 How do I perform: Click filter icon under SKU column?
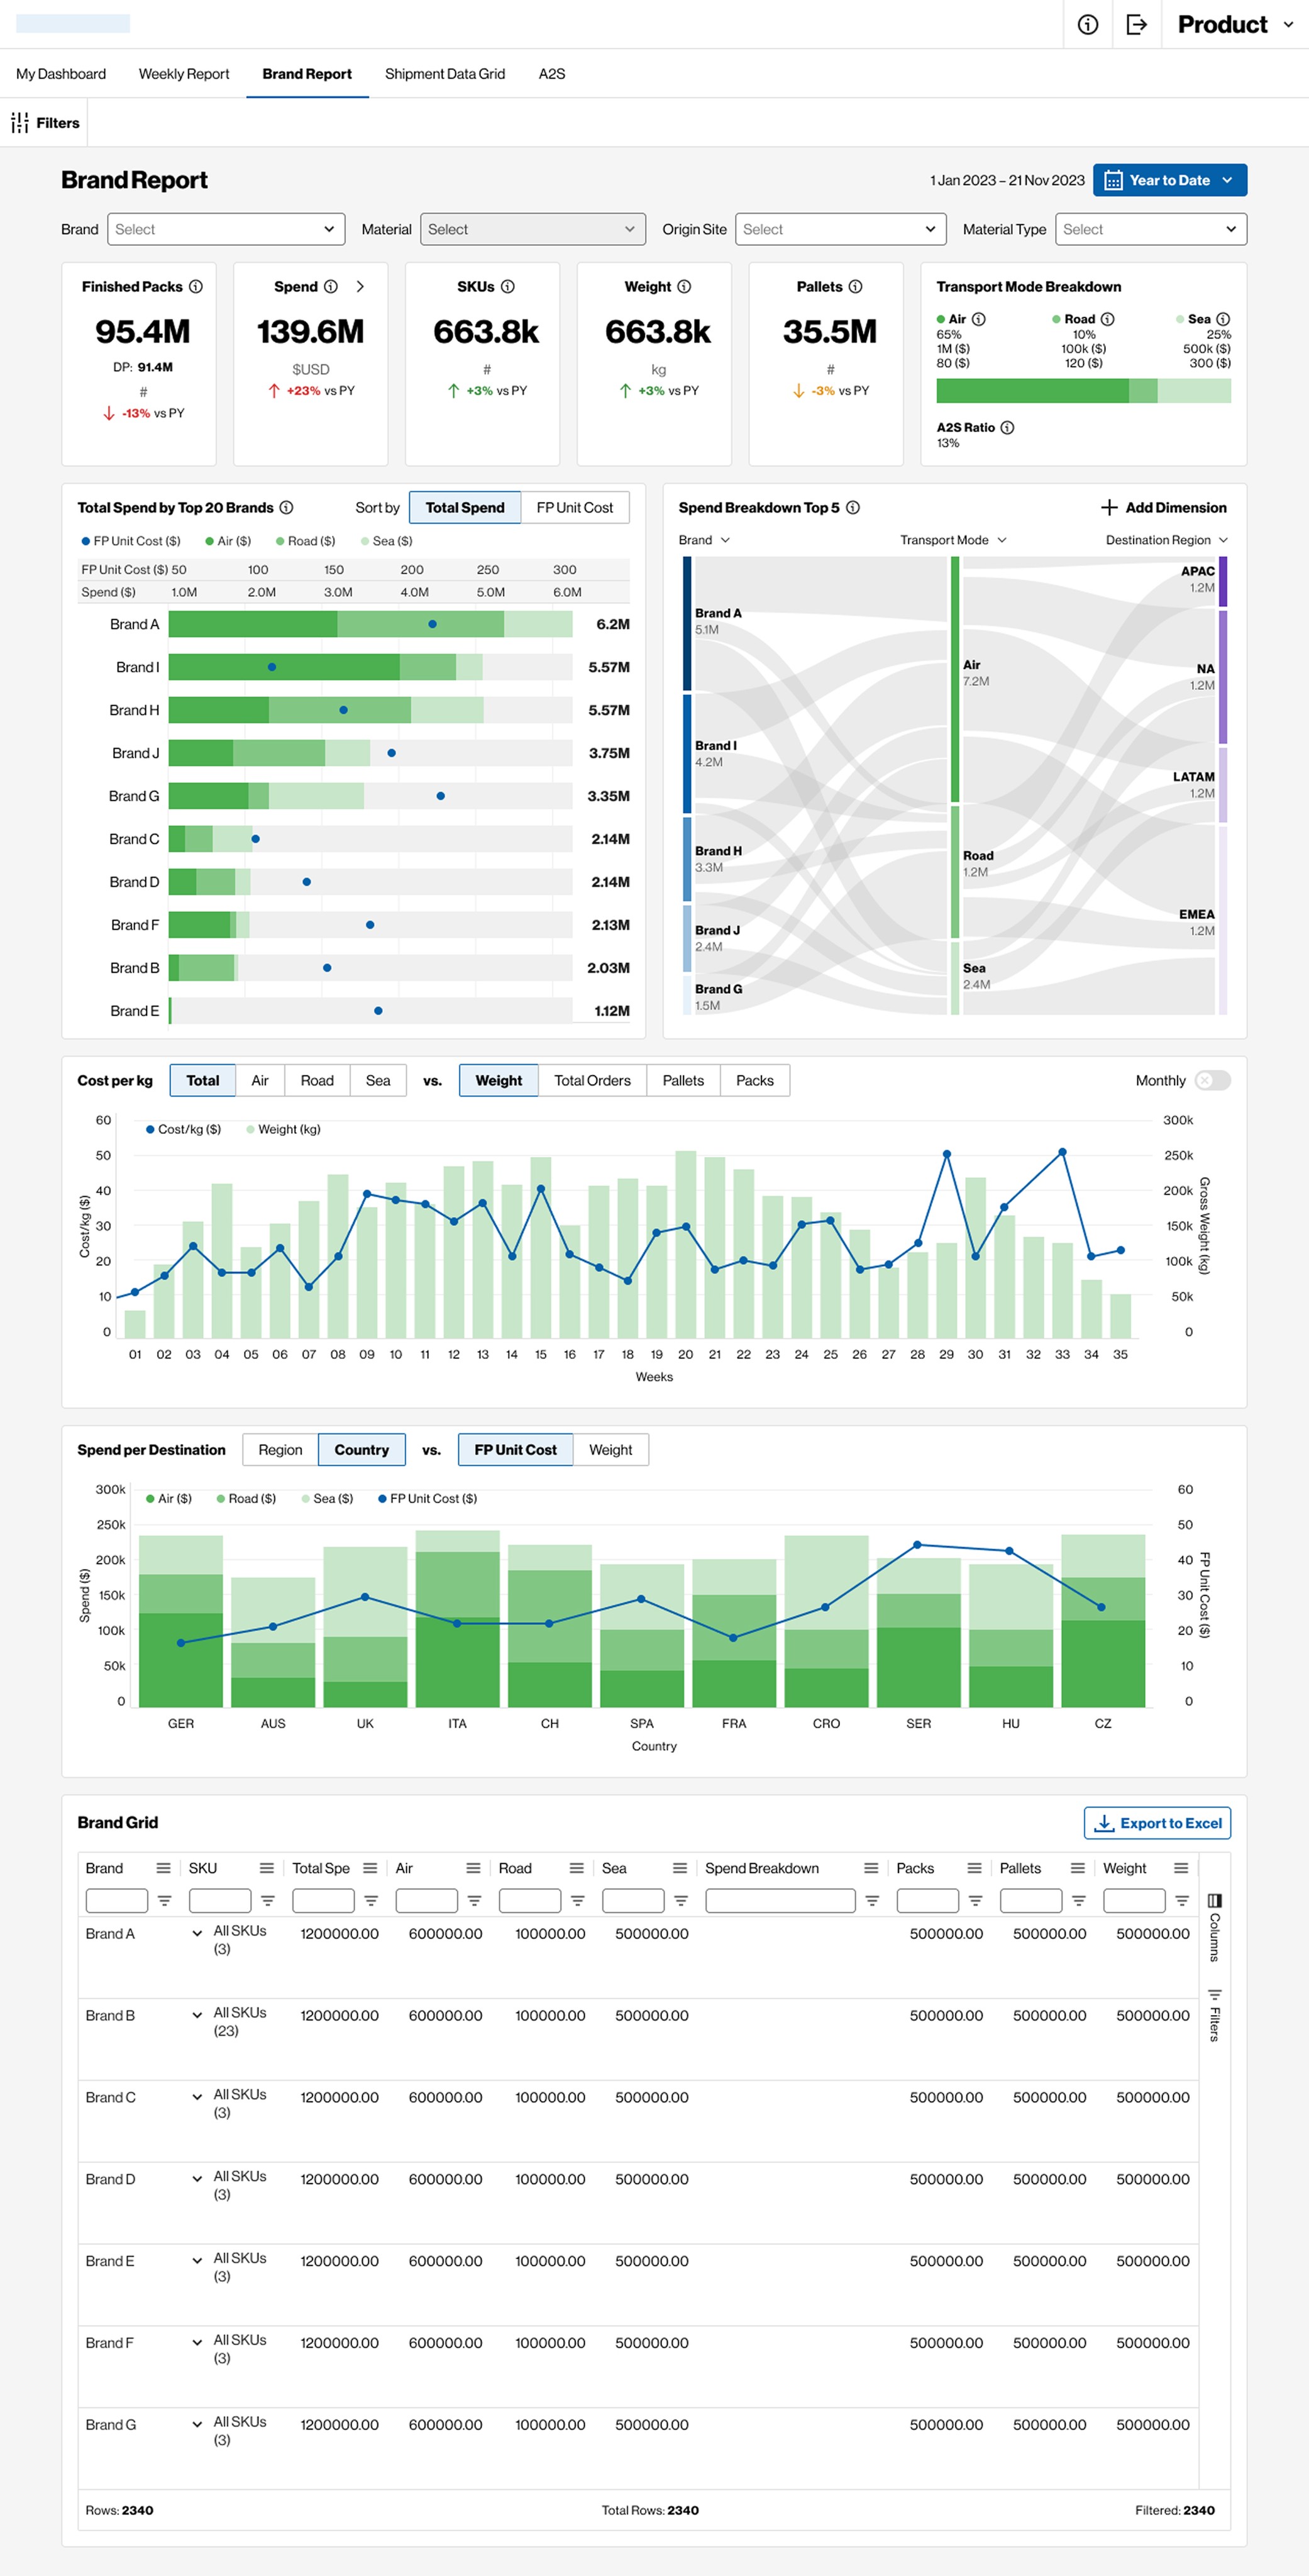tap(268, 1901)
